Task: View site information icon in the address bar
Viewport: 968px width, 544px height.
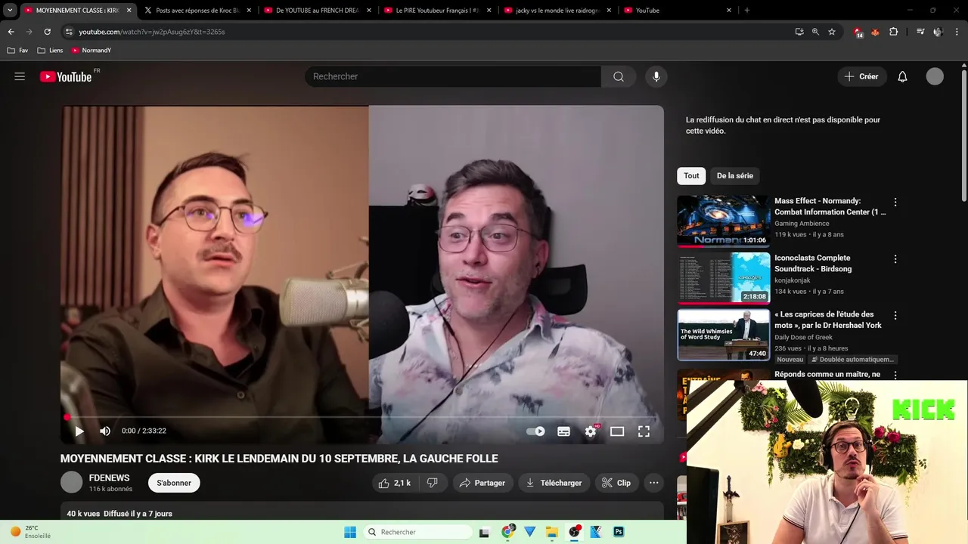Action: pyautogui.click(x=69, y=32)
